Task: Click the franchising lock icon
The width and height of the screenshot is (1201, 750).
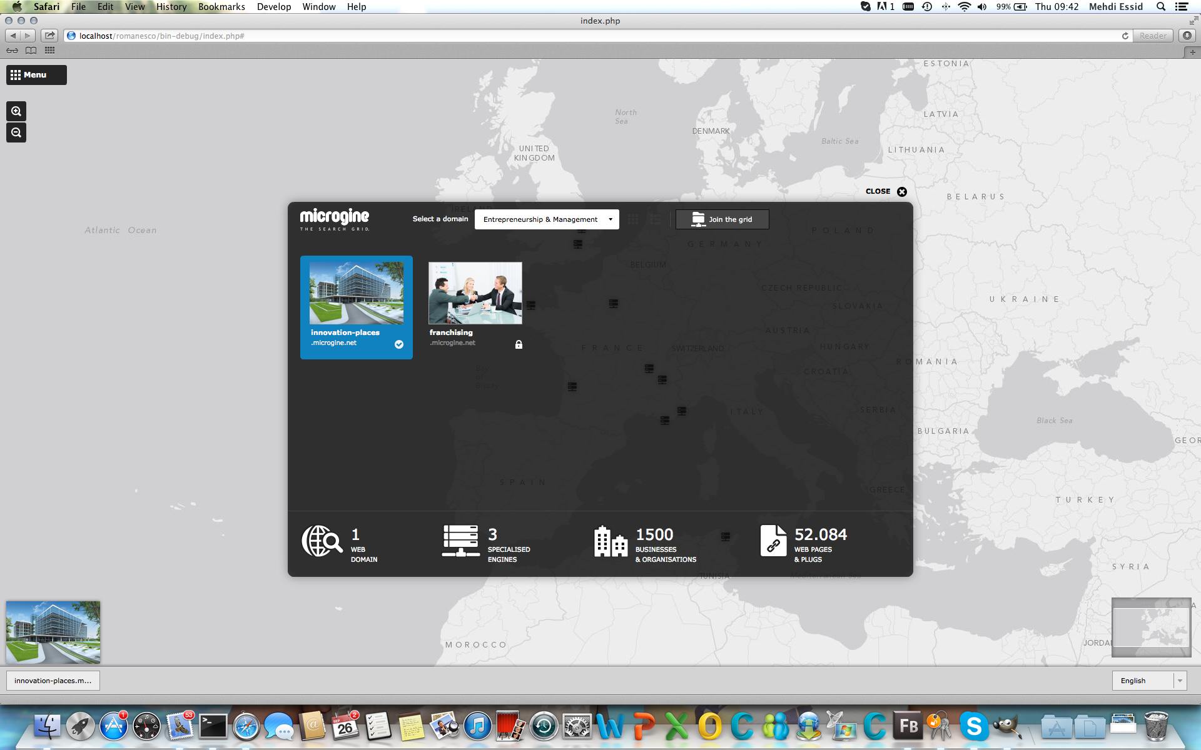Action: (519, 344)
